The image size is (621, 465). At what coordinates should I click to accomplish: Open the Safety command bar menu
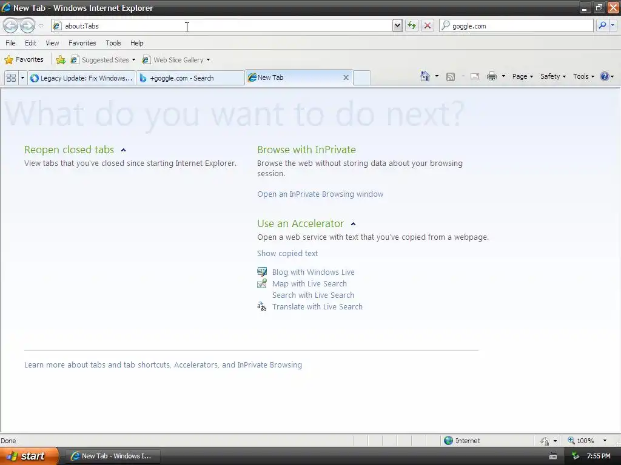(x=553, y=76)
